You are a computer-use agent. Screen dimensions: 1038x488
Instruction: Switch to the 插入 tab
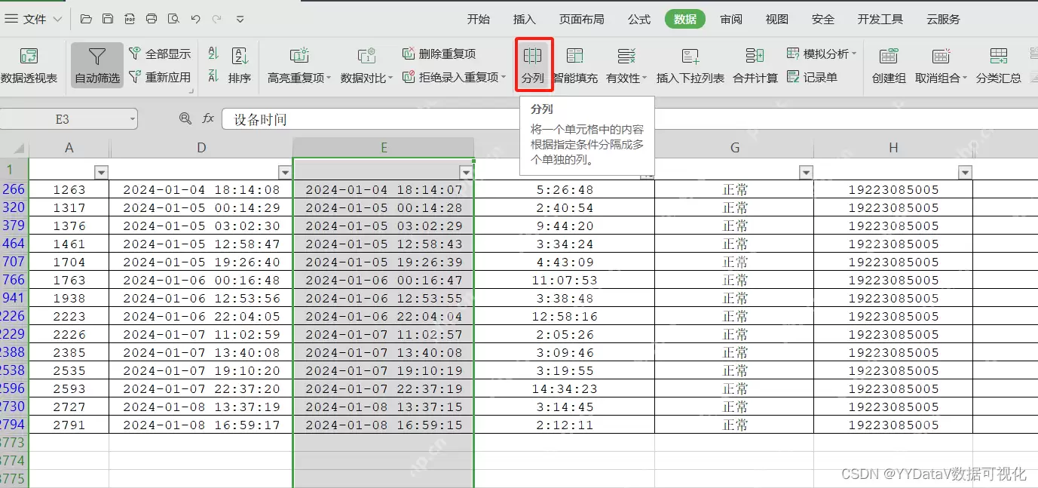click(x=525, y=20)
